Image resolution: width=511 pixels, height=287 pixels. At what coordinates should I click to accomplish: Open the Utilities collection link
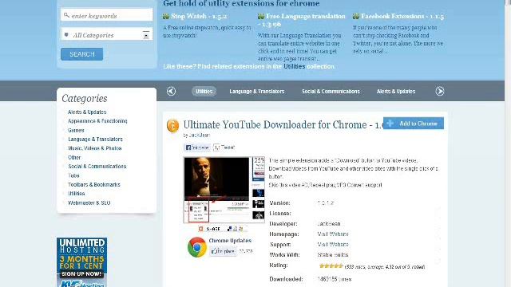click(x=295, y=66)
